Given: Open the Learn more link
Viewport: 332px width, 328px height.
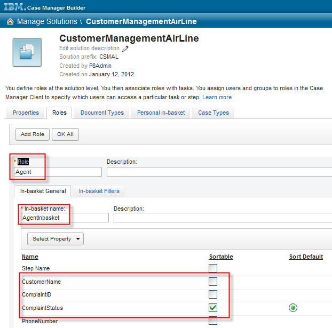Looking at the screenshot, I should point(217,97).
